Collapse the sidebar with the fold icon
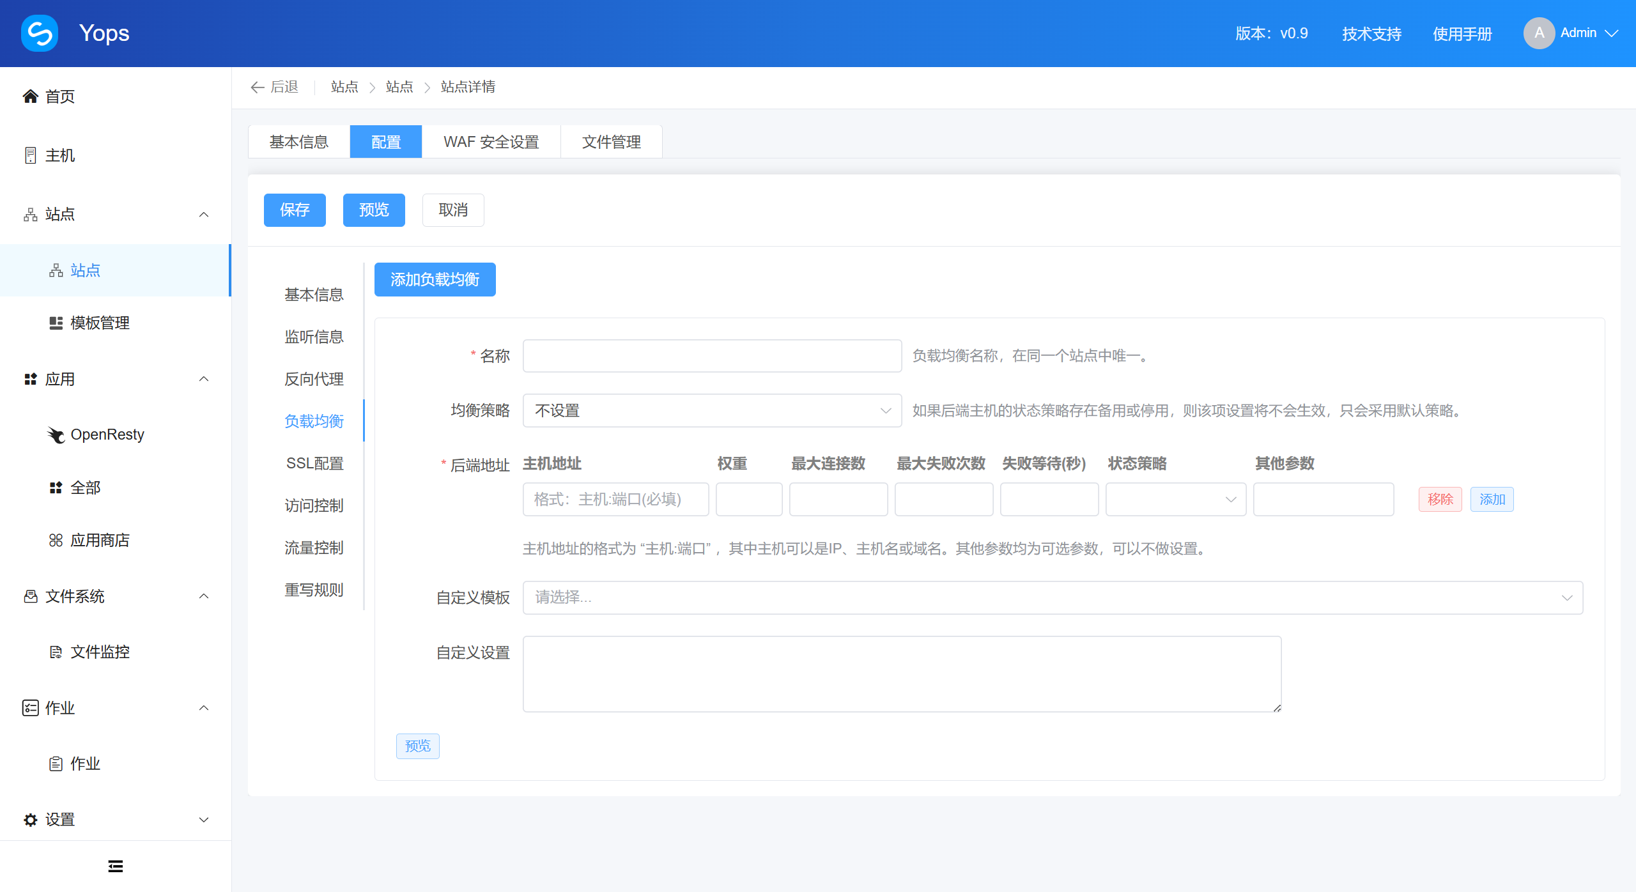The height and width of the screenshot is (892, 1636). tap(116, 866)
